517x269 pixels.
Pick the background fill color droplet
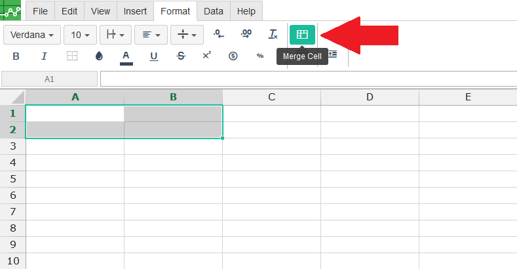pyautogui.click(x=99, y=56)
